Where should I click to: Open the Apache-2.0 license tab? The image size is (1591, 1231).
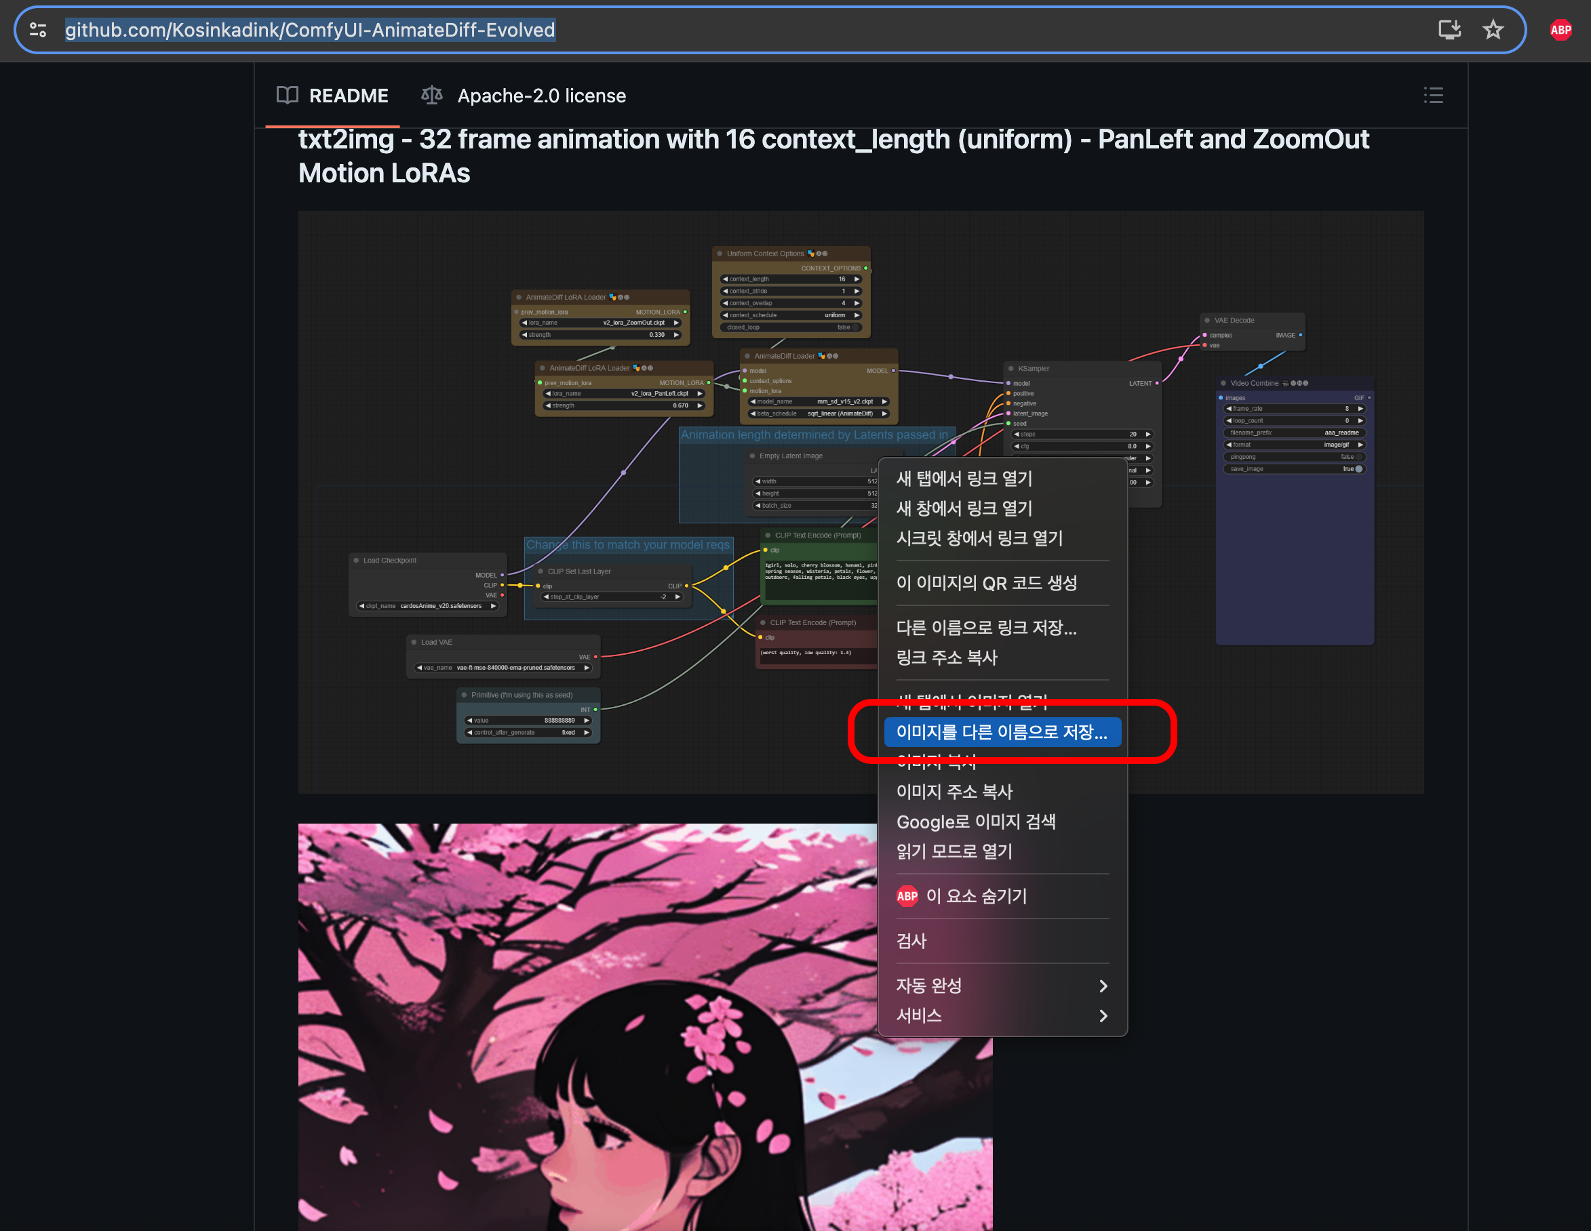tap(541, 96)
